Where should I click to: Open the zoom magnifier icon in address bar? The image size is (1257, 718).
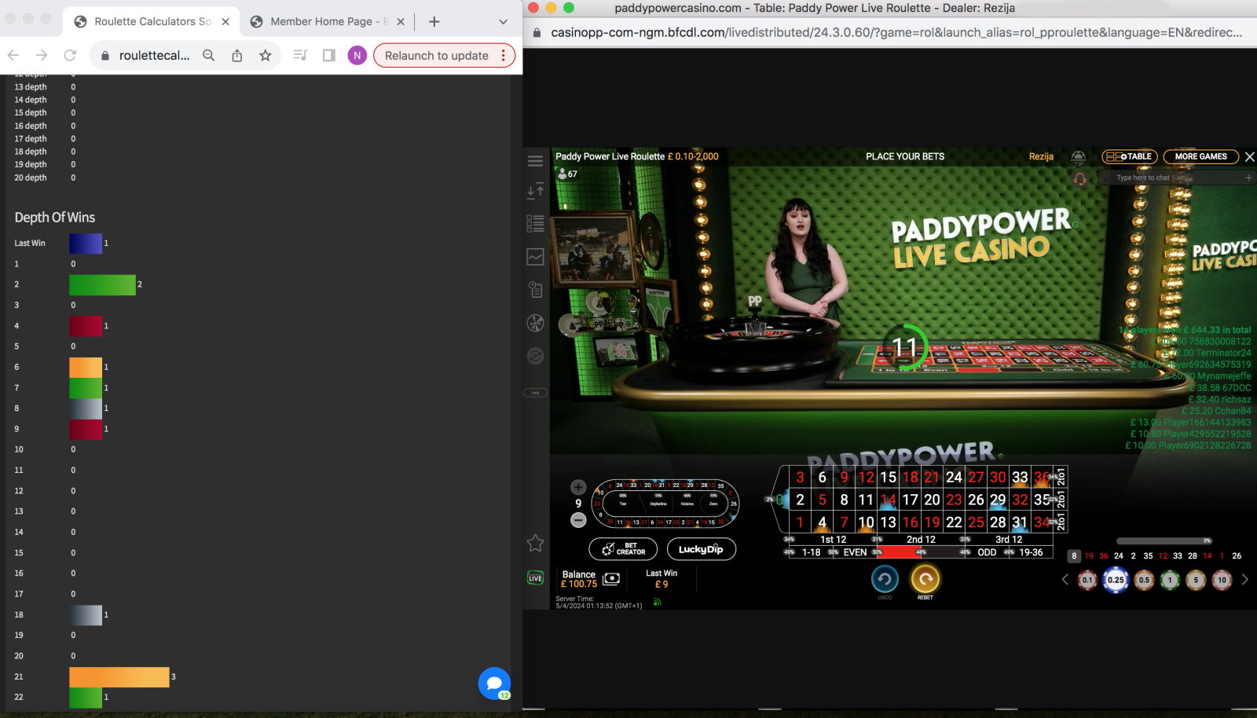pyautogui.click(x=208, y=55)
